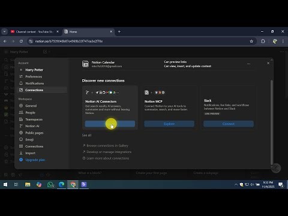Click Notion AI Connectors card icon
Screen dimensions: 288x216
pos(87,92)
